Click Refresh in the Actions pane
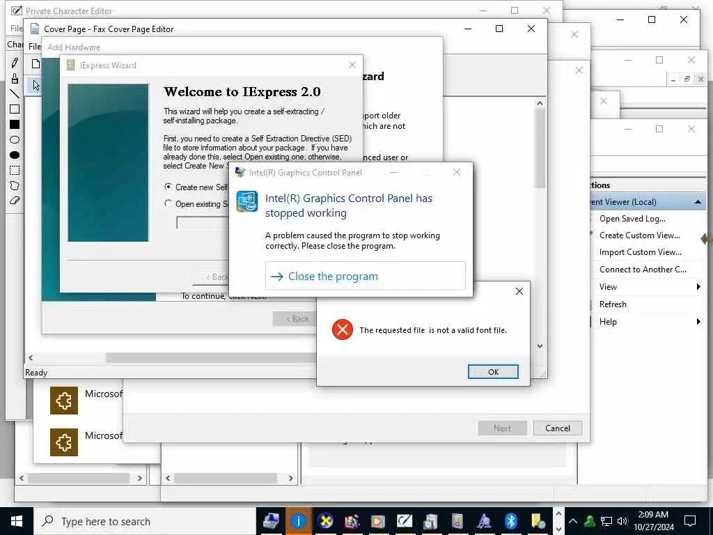The height and width of the screenshot is (535, 713). coord(613,304)
